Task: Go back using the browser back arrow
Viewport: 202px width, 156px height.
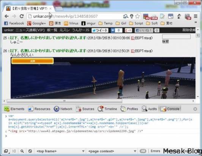Action: point(6,16)
